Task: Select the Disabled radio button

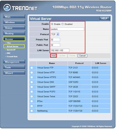Action: [x=63, y=24]
